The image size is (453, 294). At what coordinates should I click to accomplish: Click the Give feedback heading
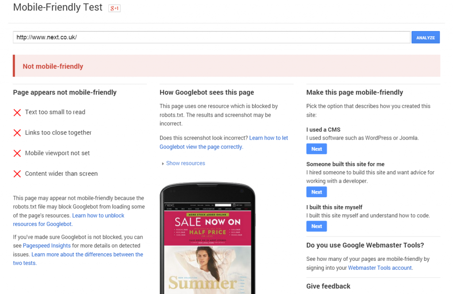(328, 286)
